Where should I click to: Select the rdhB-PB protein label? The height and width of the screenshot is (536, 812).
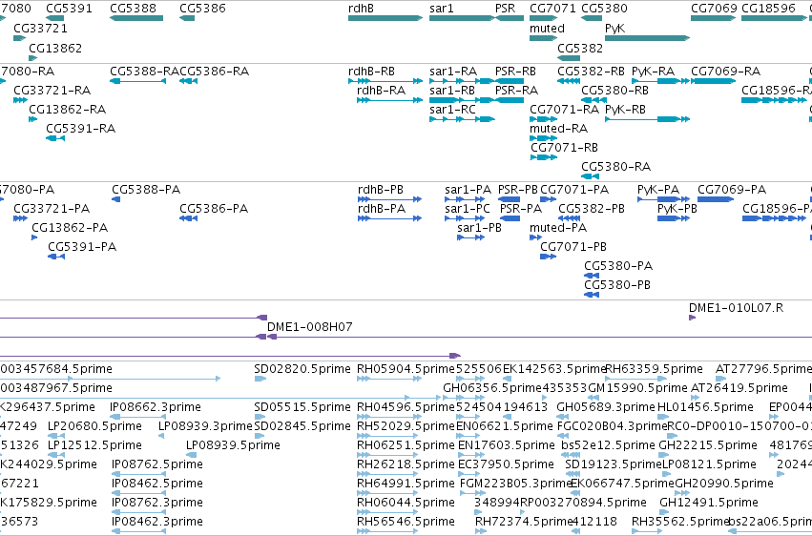point(380,190)
